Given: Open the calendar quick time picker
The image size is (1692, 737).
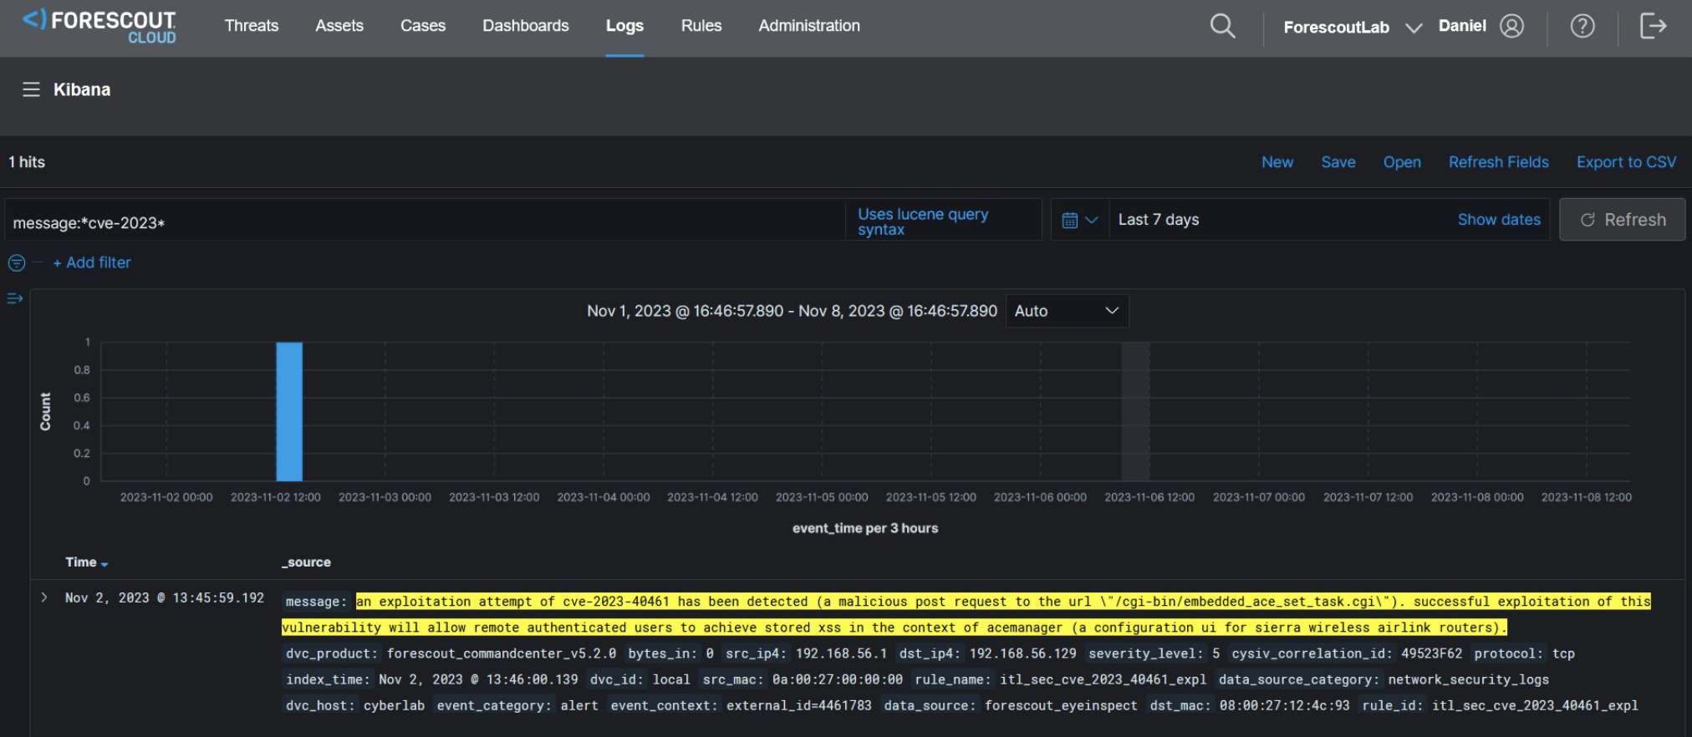Looking at the screenshot, I should click(1079, 220).
